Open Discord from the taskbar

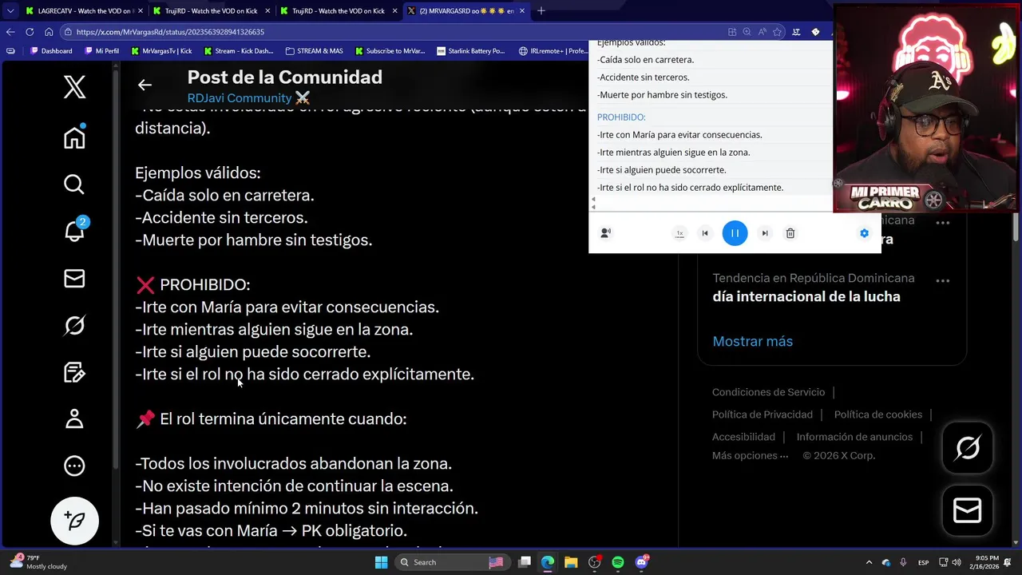click(641, 562)
